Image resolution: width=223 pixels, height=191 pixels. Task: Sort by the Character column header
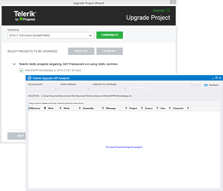click(178, 108)
